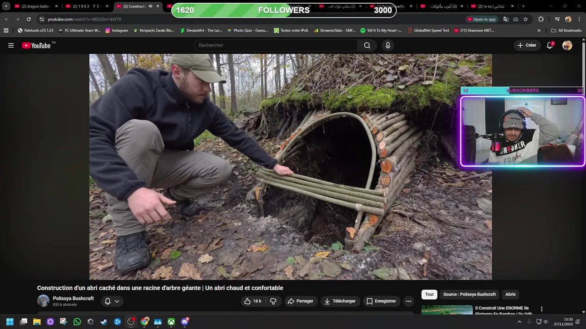Screen dimensions: 586x329
Task: Show hidden bookmarks with the chevron
Action: 539,31
